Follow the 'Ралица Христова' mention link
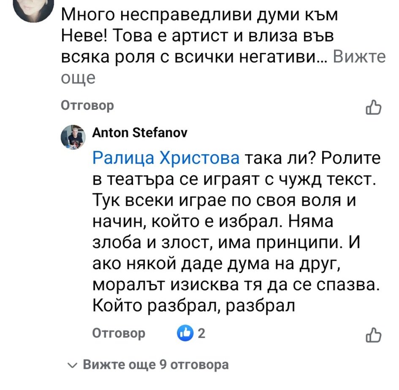399x390 pixels. coord(166,158)
